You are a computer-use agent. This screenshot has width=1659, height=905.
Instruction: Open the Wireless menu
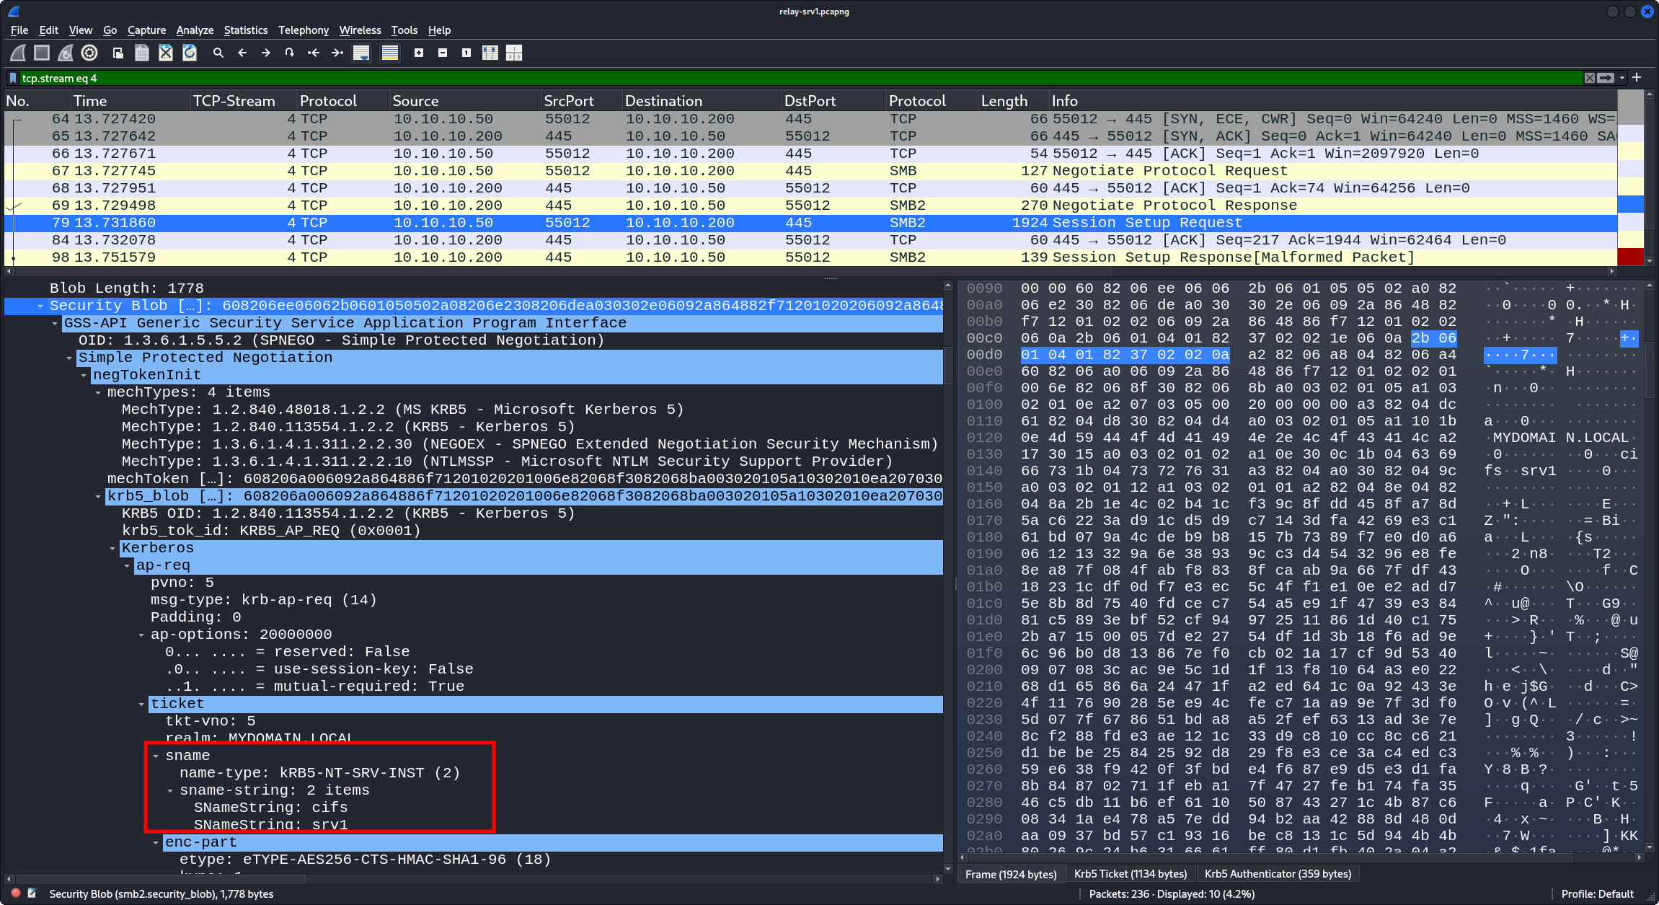pyautogui.click(x=360, y=30)
